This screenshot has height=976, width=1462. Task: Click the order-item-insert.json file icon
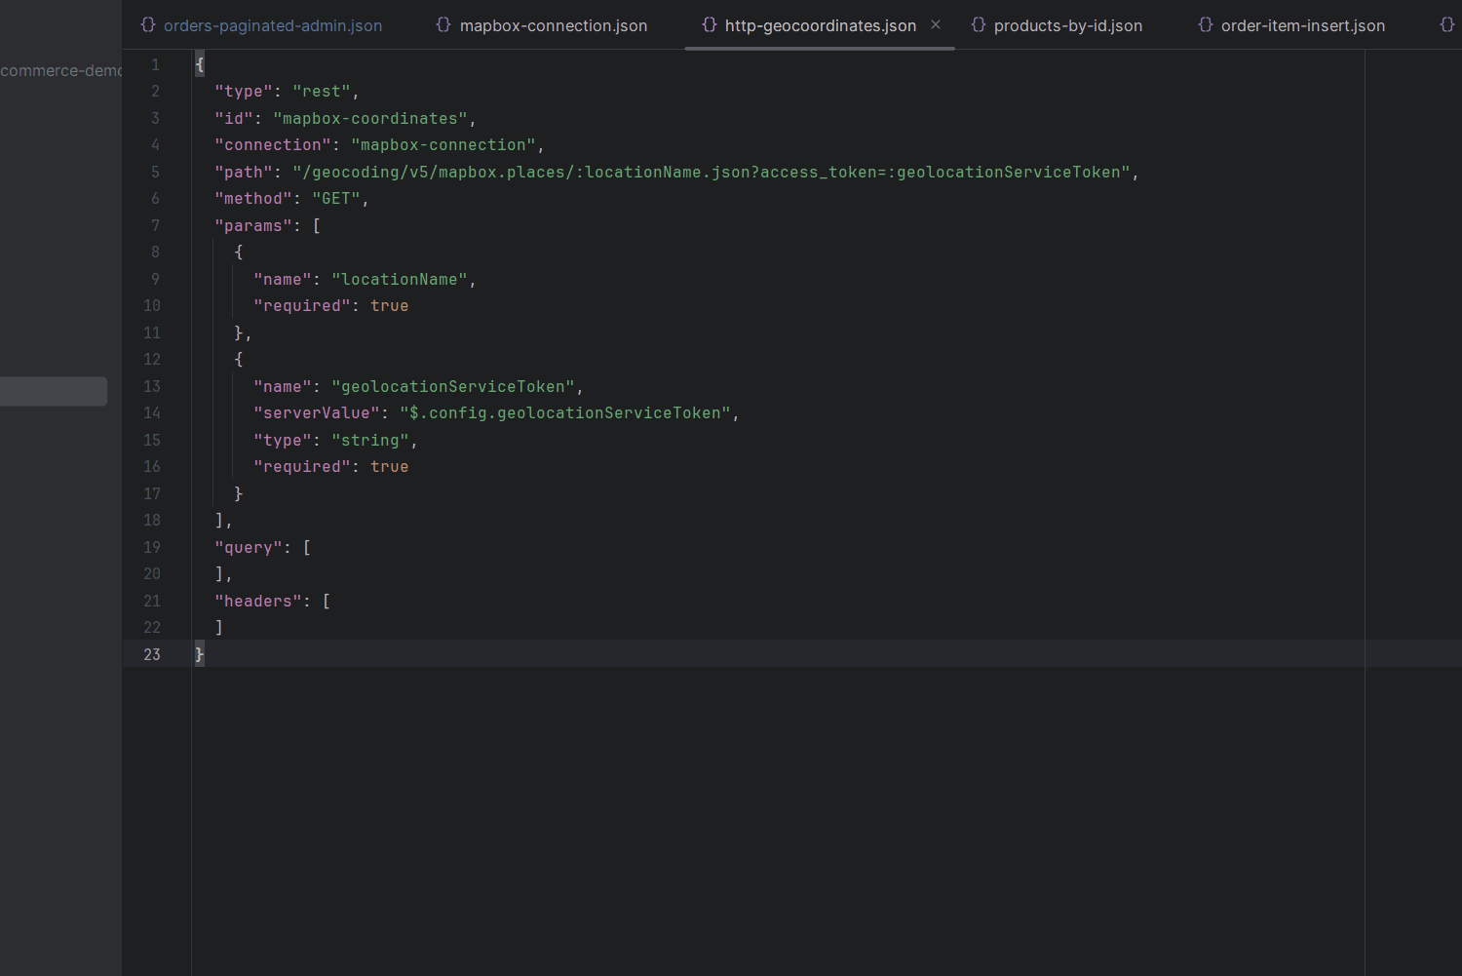click(x=1206, y=24)
